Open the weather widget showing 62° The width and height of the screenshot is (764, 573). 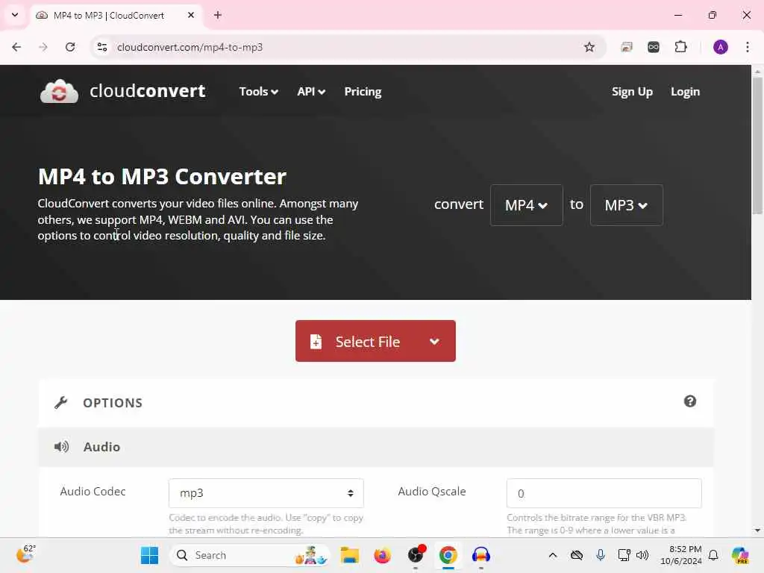click(x=25, y=554)
